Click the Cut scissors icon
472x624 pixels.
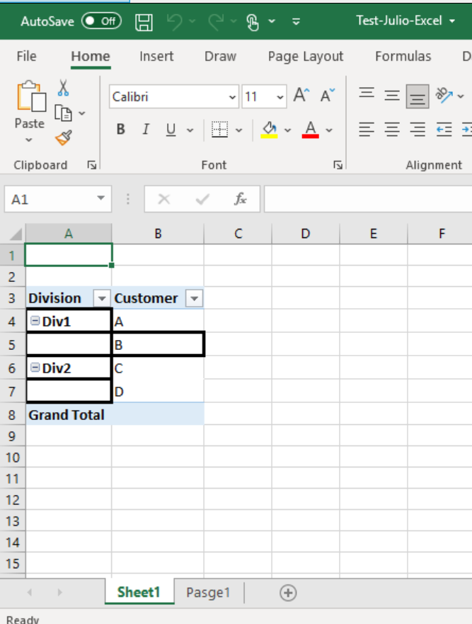coord(63,87)
